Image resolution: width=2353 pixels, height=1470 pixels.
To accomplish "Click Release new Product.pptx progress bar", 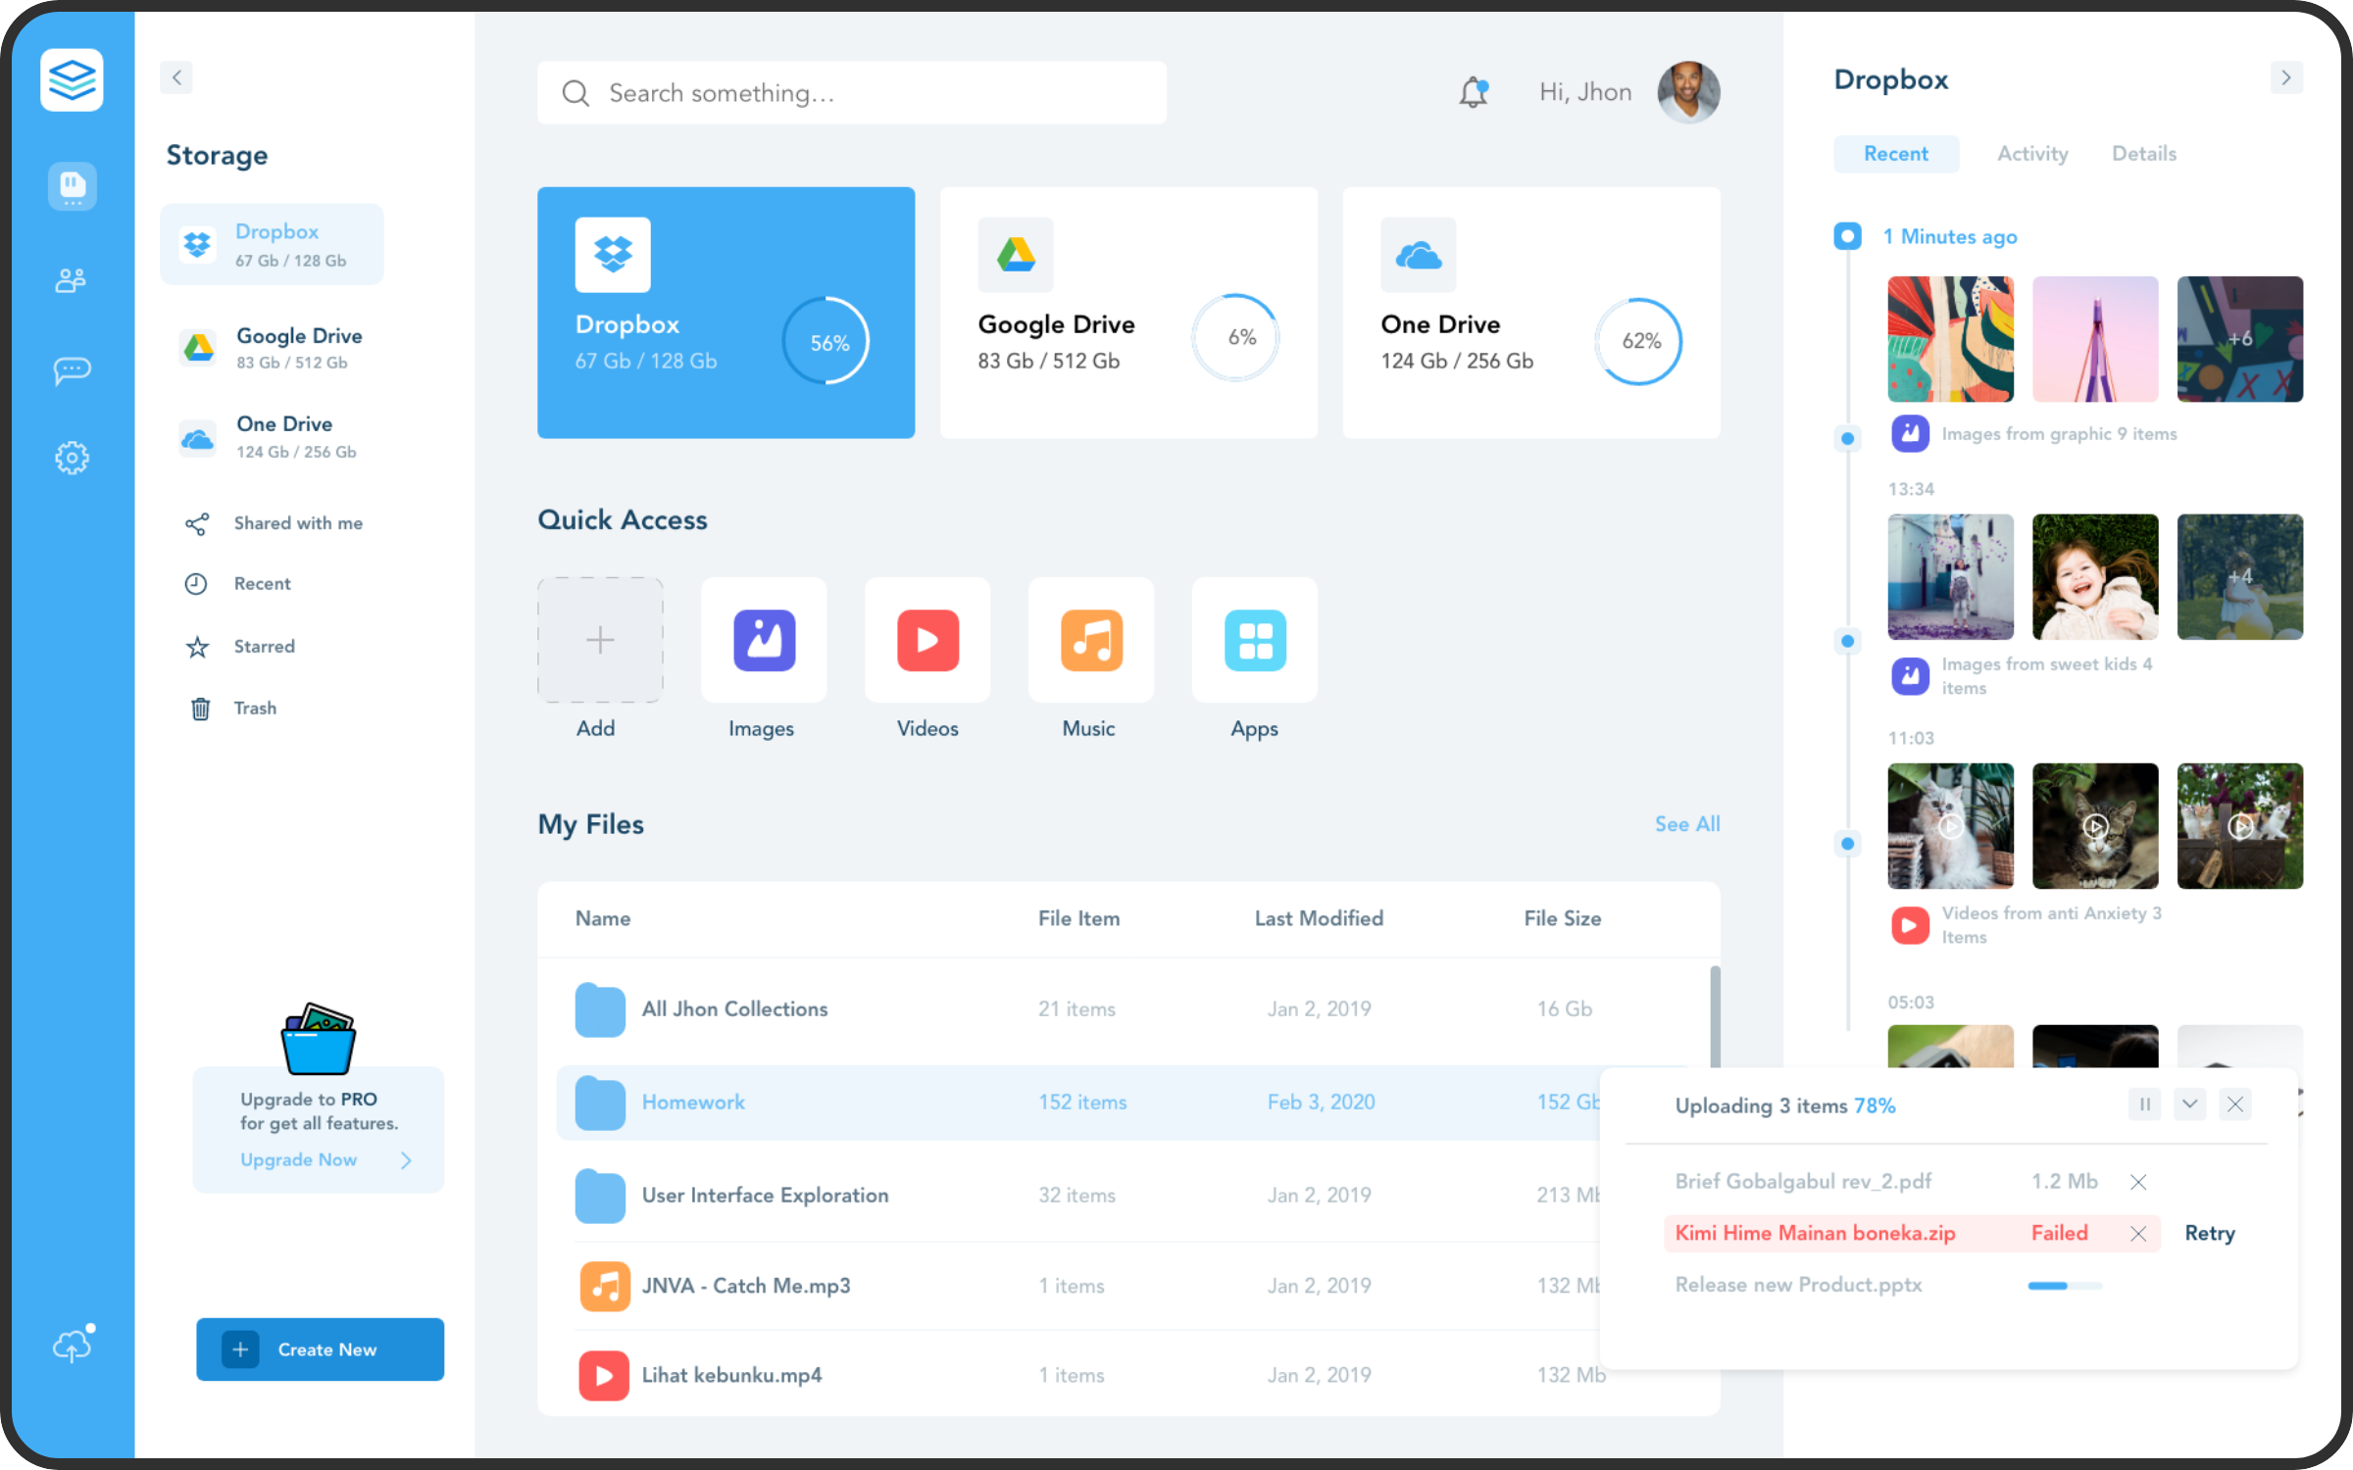I will pyautogui.click(x=2065, y=1286).
